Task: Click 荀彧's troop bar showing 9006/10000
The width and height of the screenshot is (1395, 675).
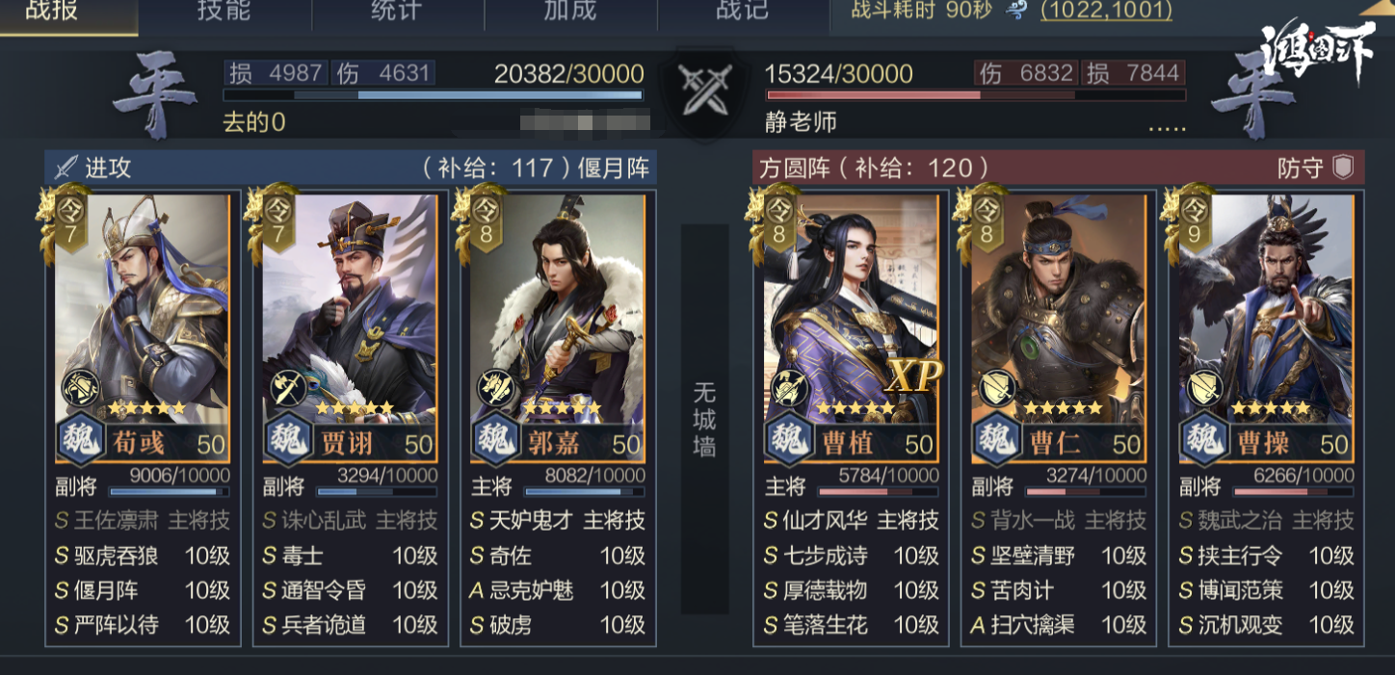Action: tap(169, 491)
